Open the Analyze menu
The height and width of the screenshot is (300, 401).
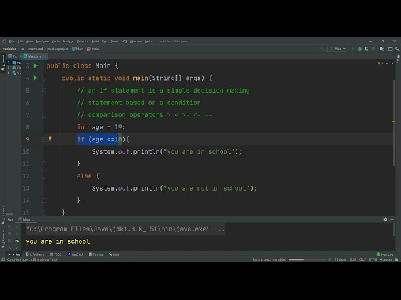coord(68,41)
